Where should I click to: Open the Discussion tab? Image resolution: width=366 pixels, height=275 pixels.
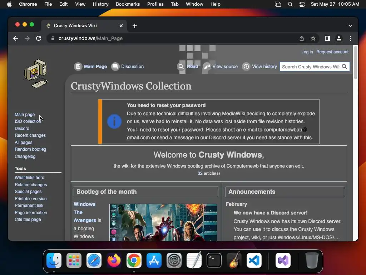tap(128, 66)
